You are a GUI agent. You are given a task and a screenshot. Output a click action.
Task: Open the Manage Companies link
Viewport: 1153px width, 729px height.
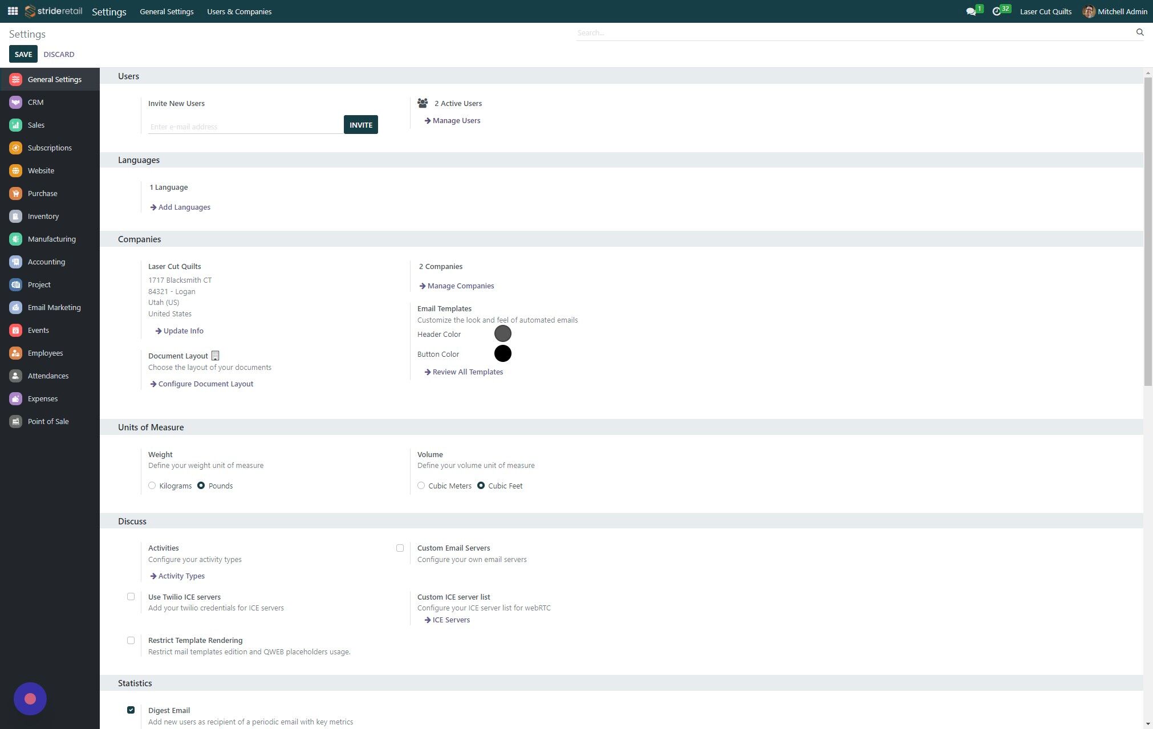pyautogui.click(x=456, y=286)
